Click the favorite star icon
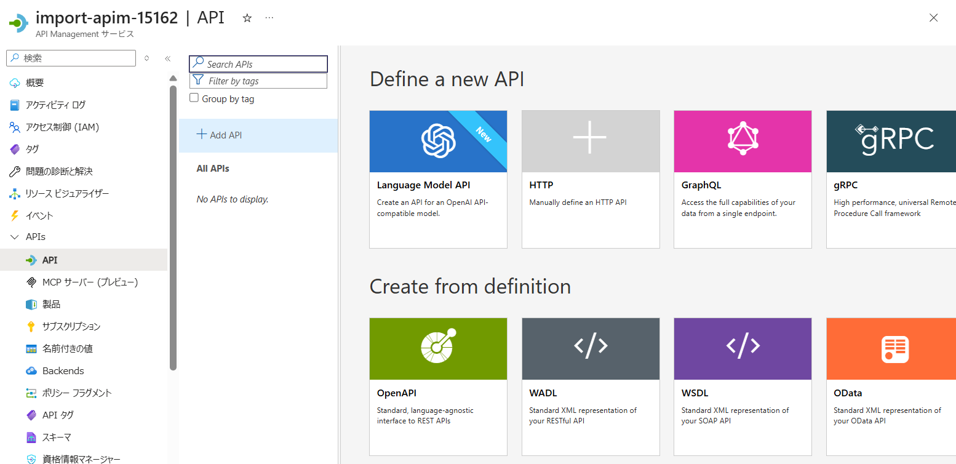 pyautogui.click(x=247, y=18)
